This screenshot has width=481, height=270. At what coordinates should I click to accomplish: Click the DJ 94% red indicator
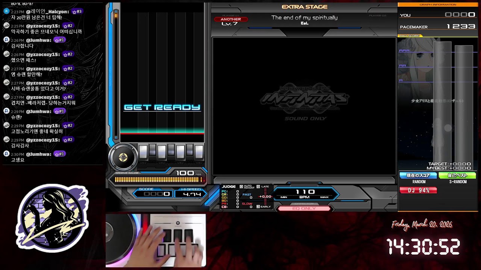click(418, 190)
